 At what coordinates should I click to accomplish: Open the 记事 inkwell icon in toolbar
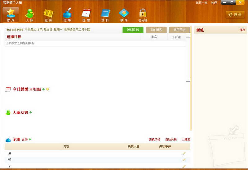[67, 15]
